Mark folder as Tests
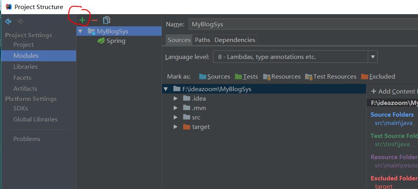Image resolution: width=418 pixels, height=189 pixels. pos(246,77)
